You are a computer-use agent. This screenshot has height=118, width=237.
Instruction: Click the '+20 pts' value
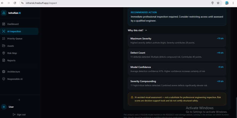click(x=220, y=81)
